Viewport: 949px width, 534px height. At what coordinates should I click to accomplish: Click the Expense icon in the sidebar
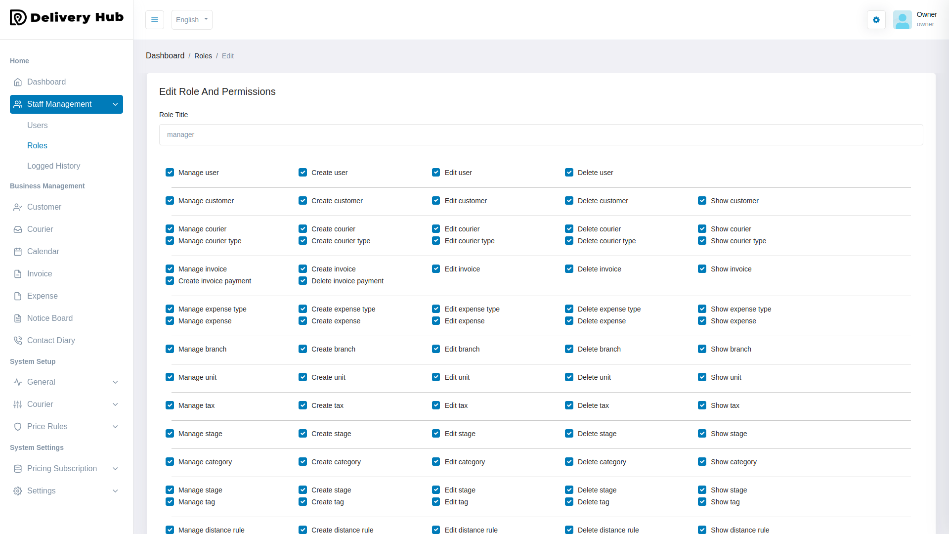[18, 296]
